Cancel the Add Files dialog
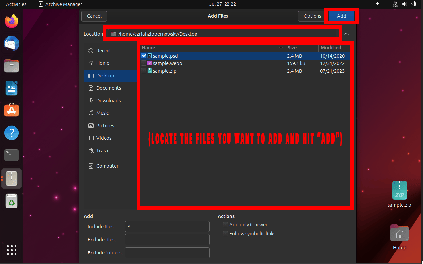Image resolution: width=423 pixels, height=264 pixels. (x=94, y=16)
